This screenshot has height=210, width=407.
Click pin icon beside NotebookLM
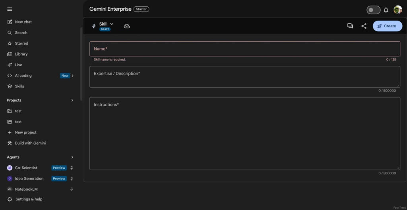72,189
